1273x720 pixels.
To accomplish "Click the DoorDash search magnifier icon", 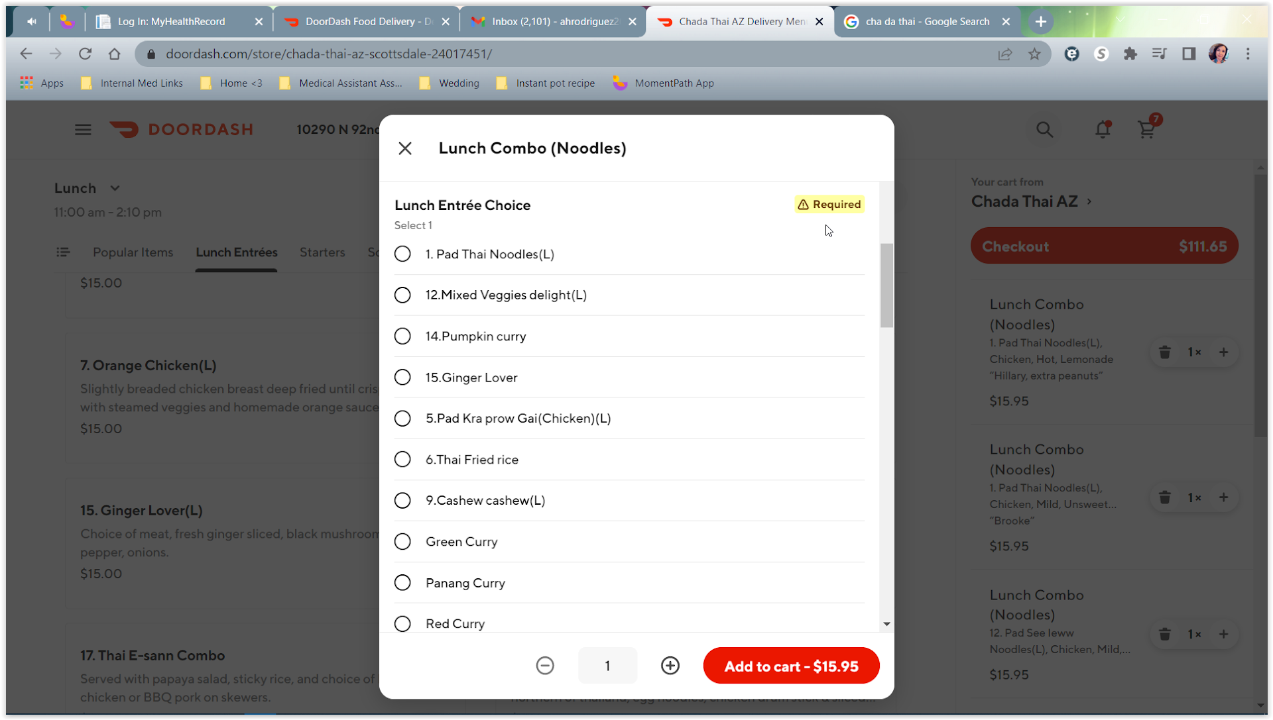I will click(1044, 130).
